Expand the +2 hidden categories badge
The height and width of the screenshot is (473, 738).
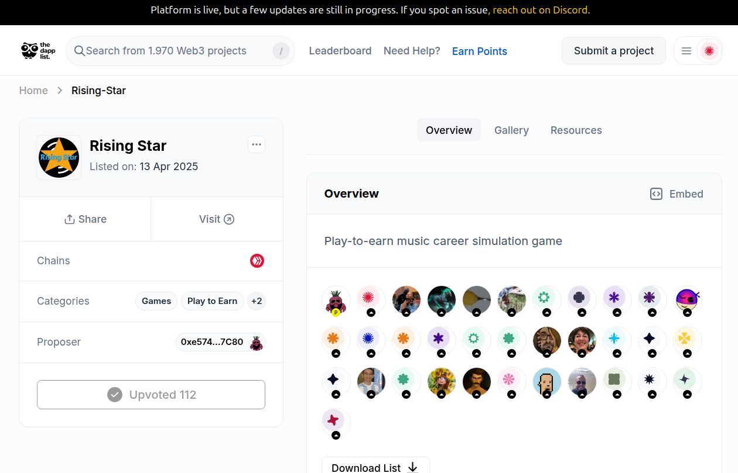pos(257,301)
